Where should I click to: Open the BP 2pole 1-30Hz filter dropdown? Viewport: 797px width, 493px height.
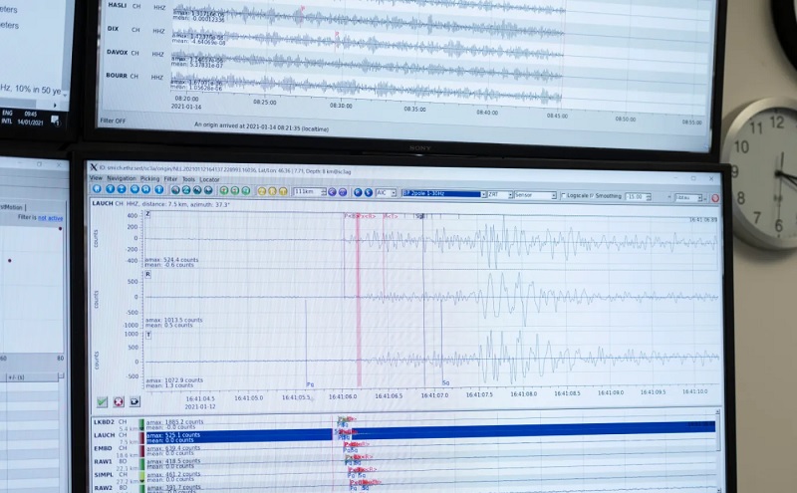[443, 194]
